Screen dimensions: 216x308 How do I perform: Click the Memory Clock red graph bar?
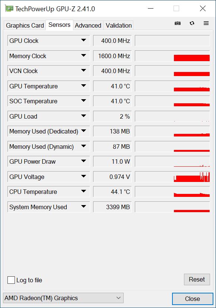192,58
